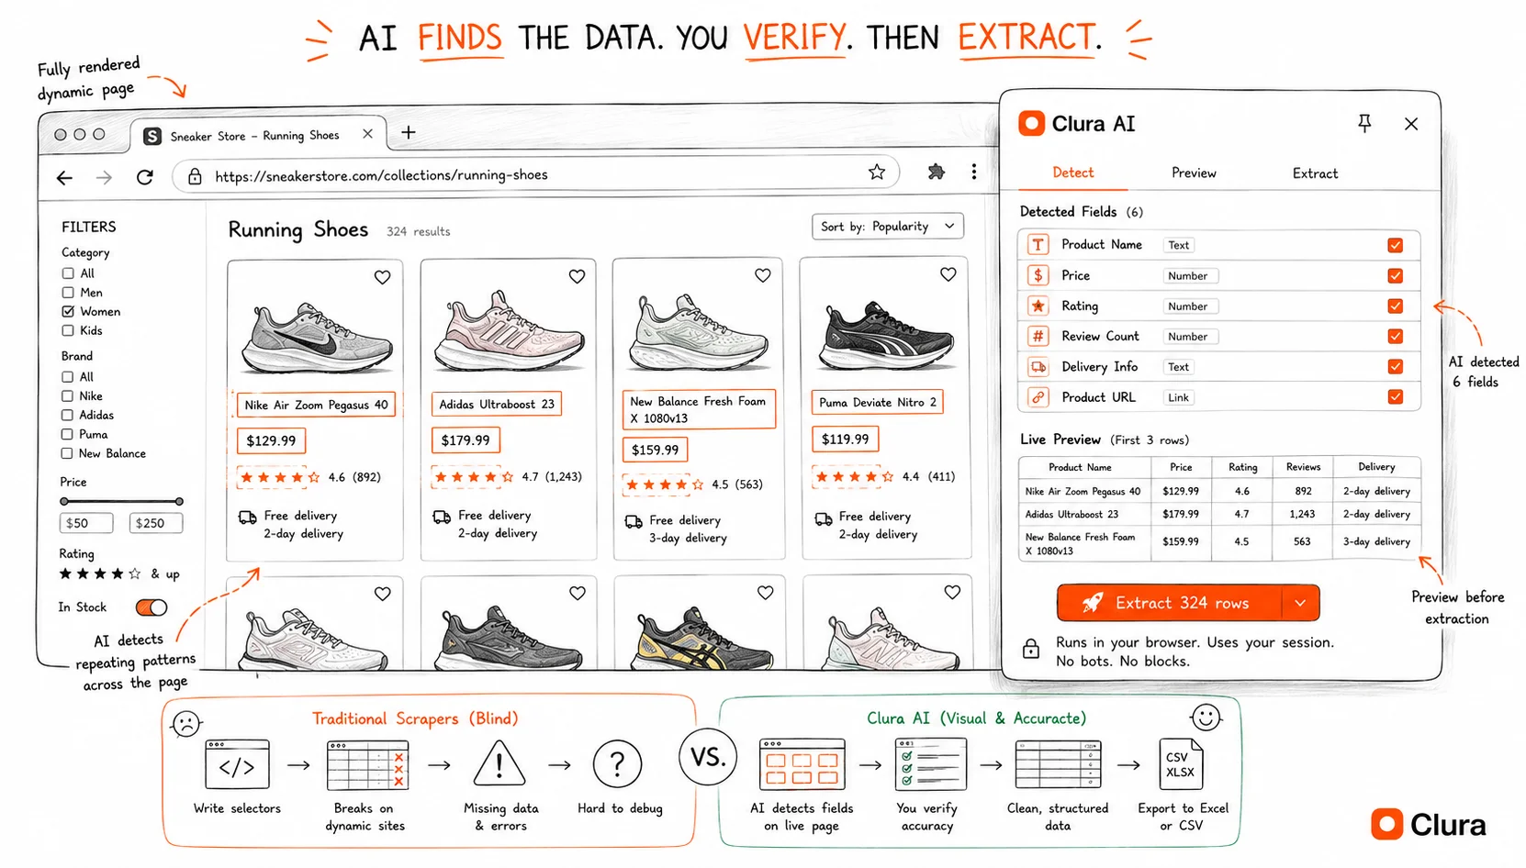Check the New Balance brand filter
Image resolution: width=1526 pixels, height=868 pixels.
(x=67, y=453)
